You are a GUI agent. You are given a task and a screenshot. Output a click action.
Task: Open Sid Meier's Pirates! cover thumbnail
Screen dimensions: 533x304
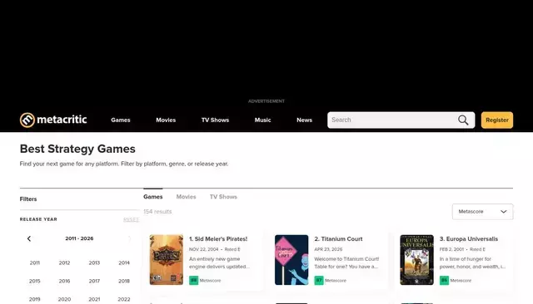tap(167, 260)
